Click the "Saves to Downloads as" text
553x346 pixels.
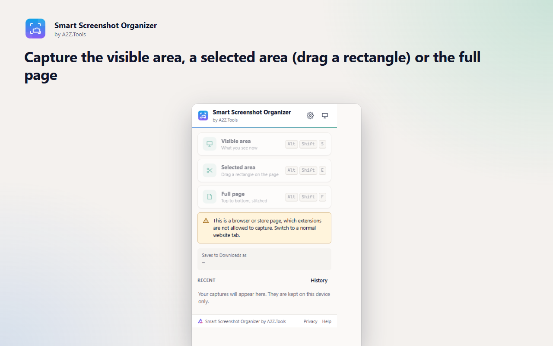(224, 255)
